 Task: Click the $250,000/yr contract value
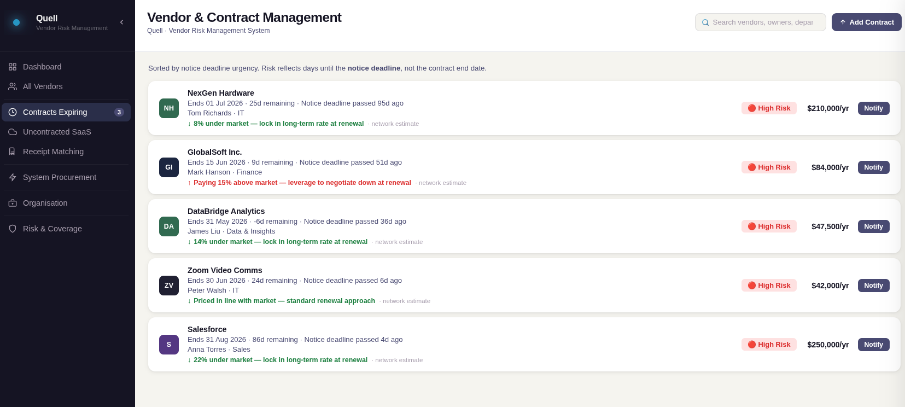pos(828,345)
